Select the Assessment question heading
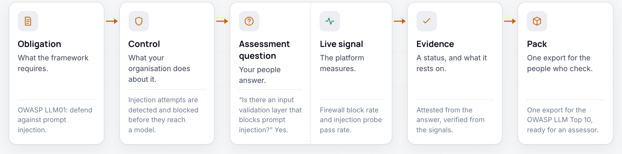The image size is (622, 154). (264, 50)
